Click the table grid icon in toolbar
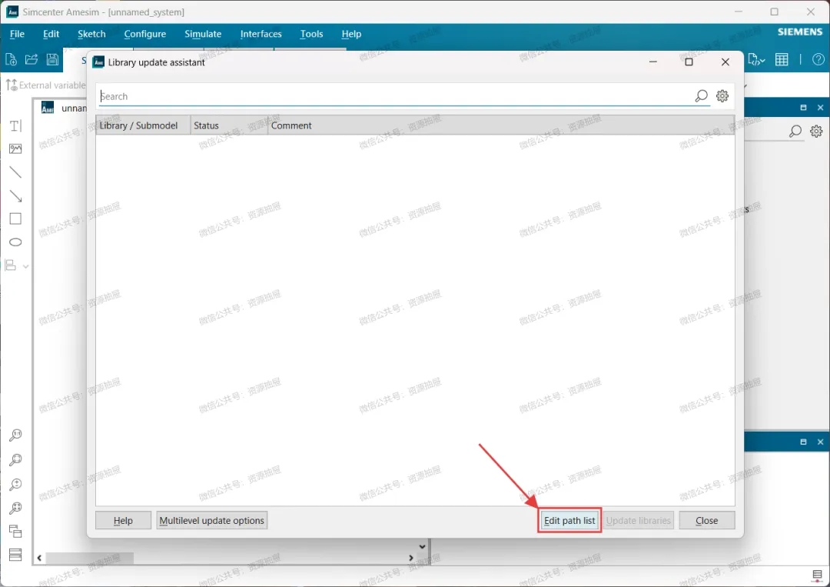The height and width of the screenshot is (587, 830). point(782,60)
